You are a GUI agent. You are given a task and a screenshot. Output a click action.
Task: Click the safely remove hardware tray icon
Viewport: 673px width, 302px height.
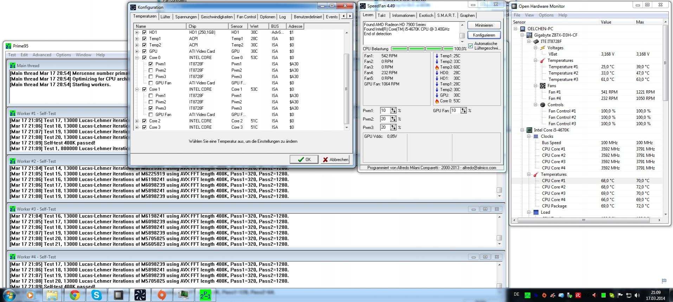570,295
